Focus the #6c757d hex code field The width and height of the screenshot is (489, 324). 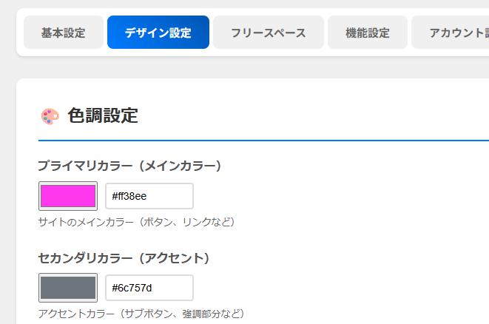coord(149,288)
